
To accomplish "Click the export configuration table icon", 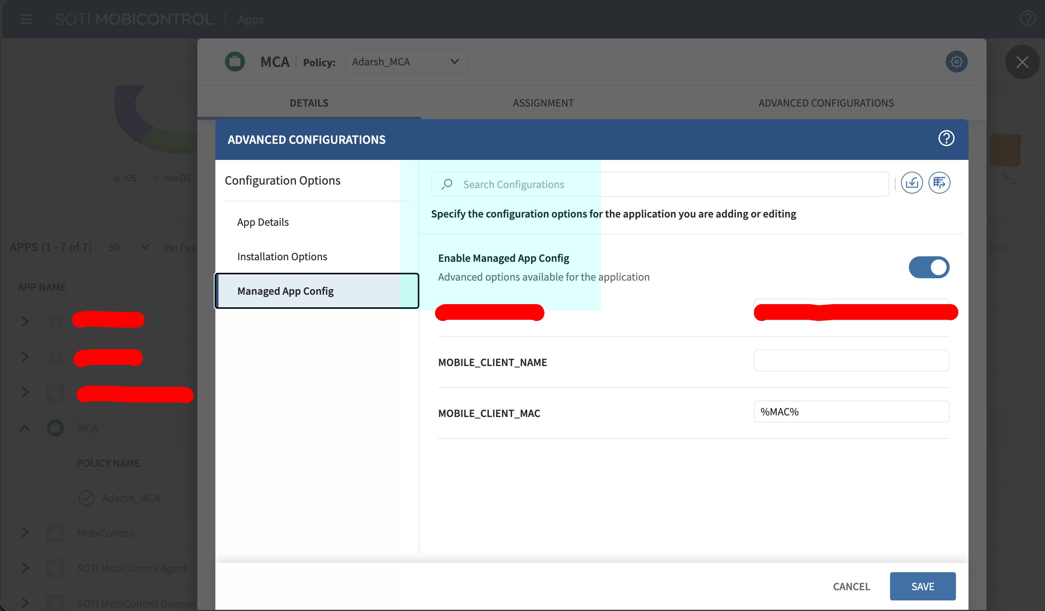I will (x=939, y=183).
